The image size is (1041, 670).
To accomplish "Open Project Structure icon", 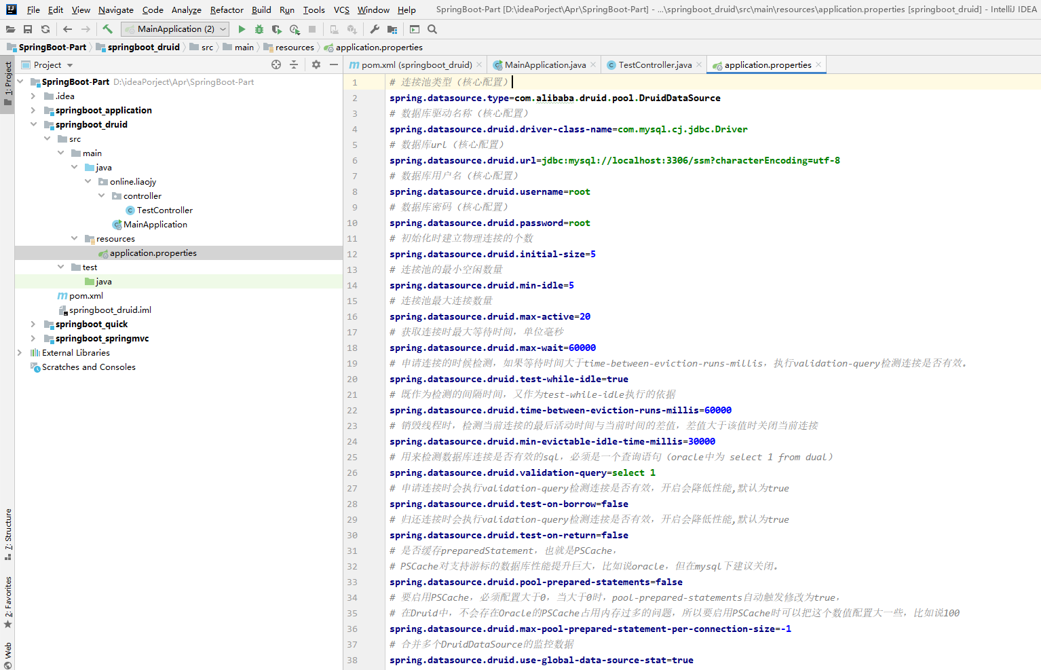I will pyautogui.click(x=392, y=29).
